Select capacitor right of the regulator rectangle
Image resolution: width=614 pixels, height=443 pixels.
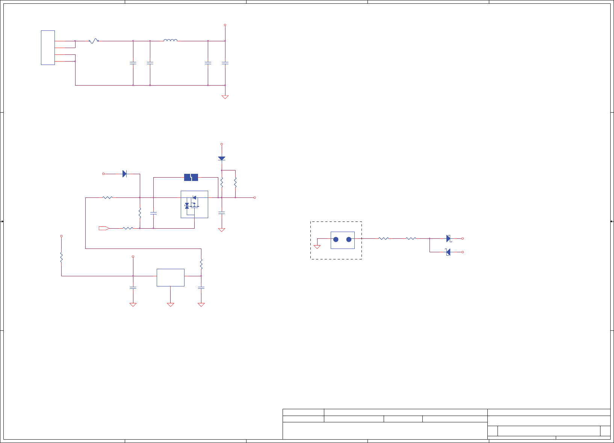201,288
